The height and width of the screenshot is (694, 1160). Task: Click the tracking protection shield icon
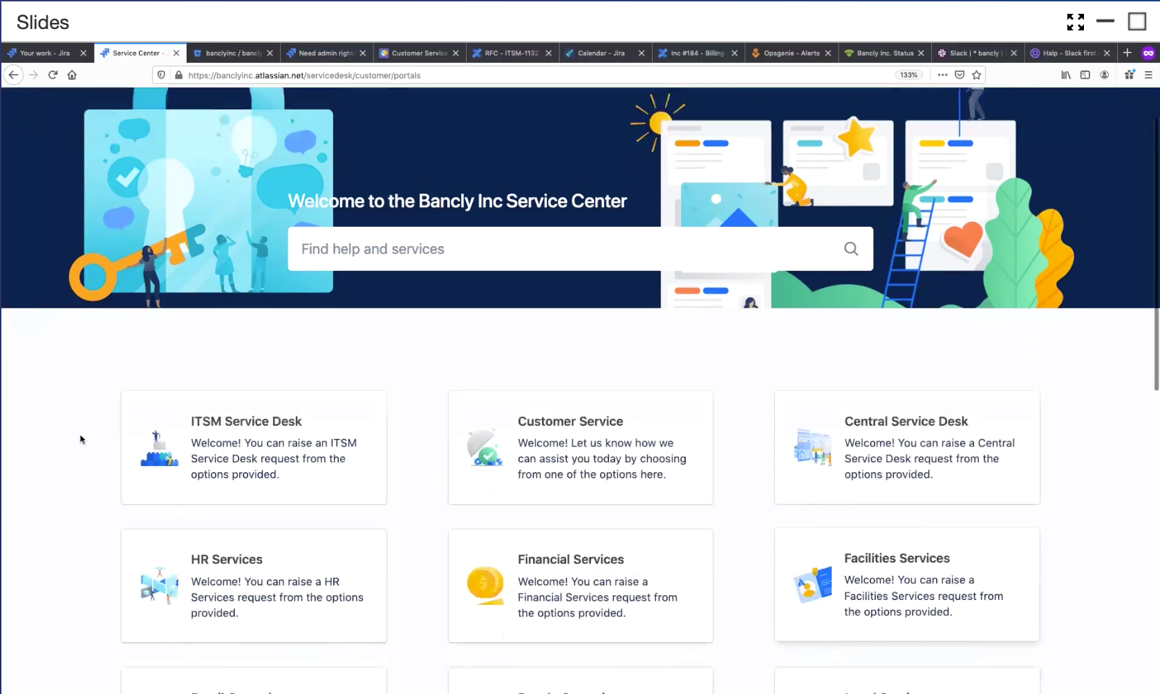[x=161, y=75]
